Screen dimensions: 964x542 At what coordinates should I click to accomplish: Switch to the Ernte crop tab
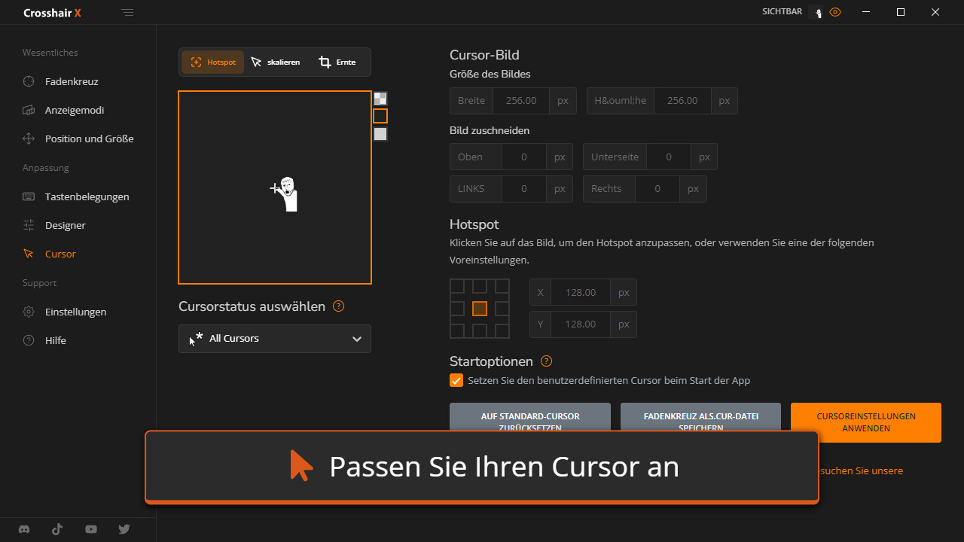coord(337,62)
